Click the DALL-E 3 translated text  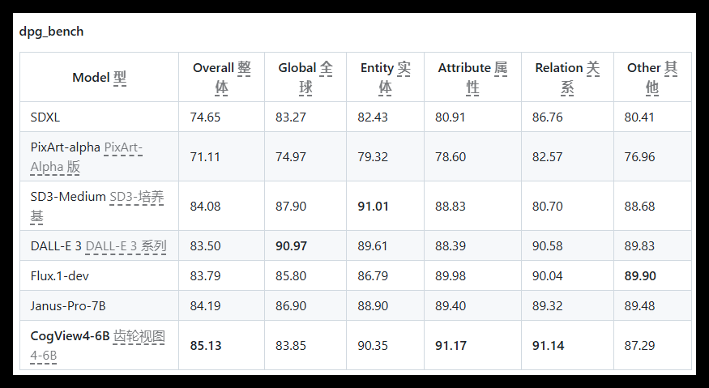(x=126, y=246)
